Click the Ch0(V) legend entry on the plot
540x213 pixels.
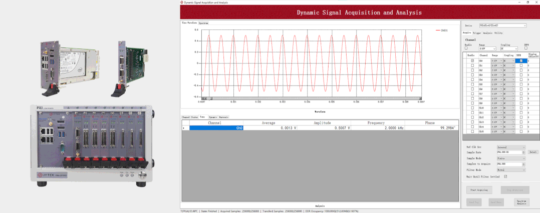click(442, 30)
